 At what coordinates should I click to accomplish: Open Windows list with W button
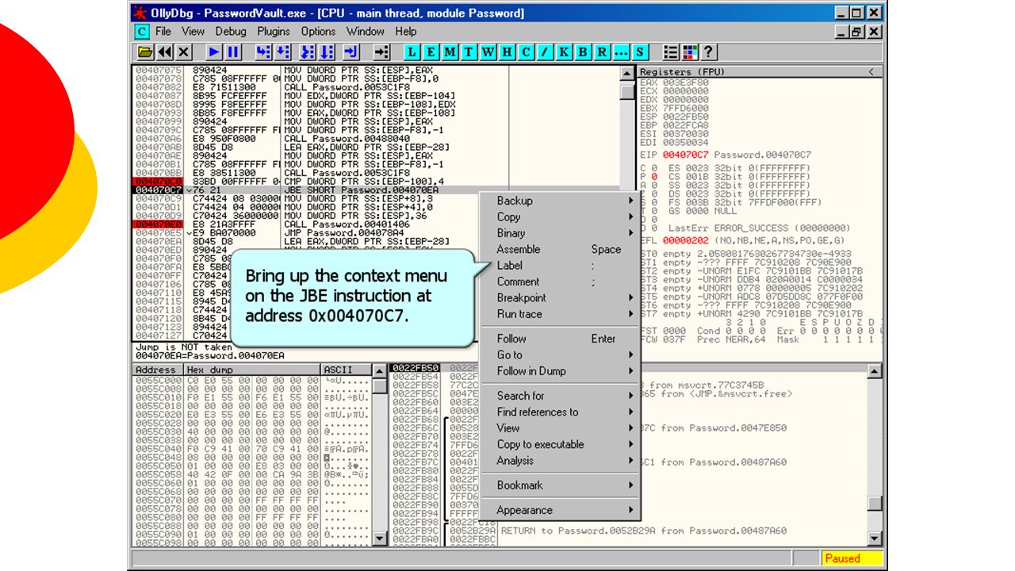[x=488, y=52]
